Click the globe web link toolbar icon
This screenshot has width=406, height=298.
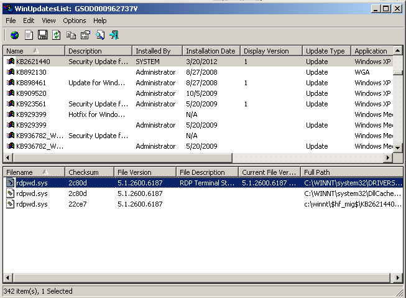pyautogui.click(x=14, y=35)
